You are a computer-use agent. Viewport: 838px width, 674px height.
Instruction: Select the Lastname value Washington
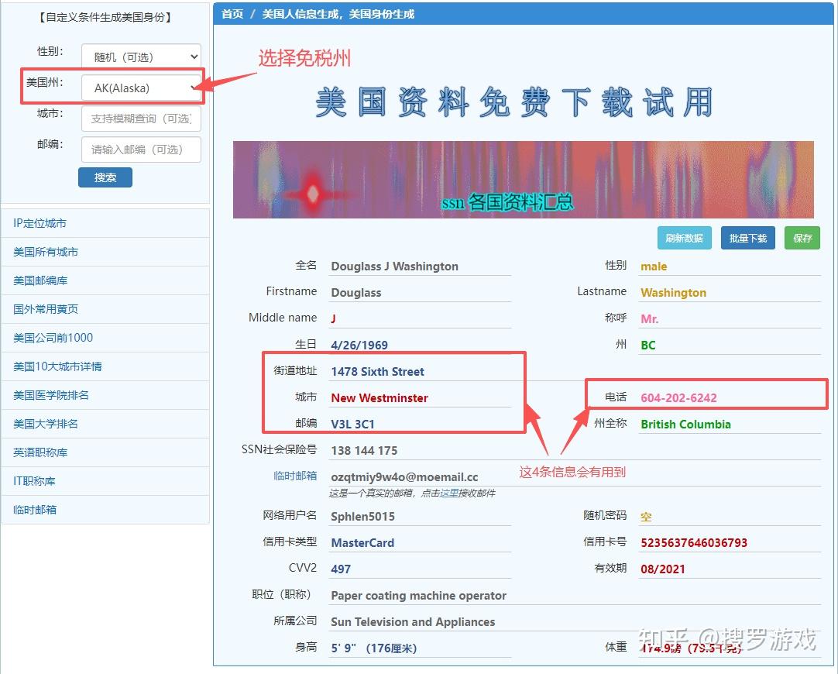673,292
